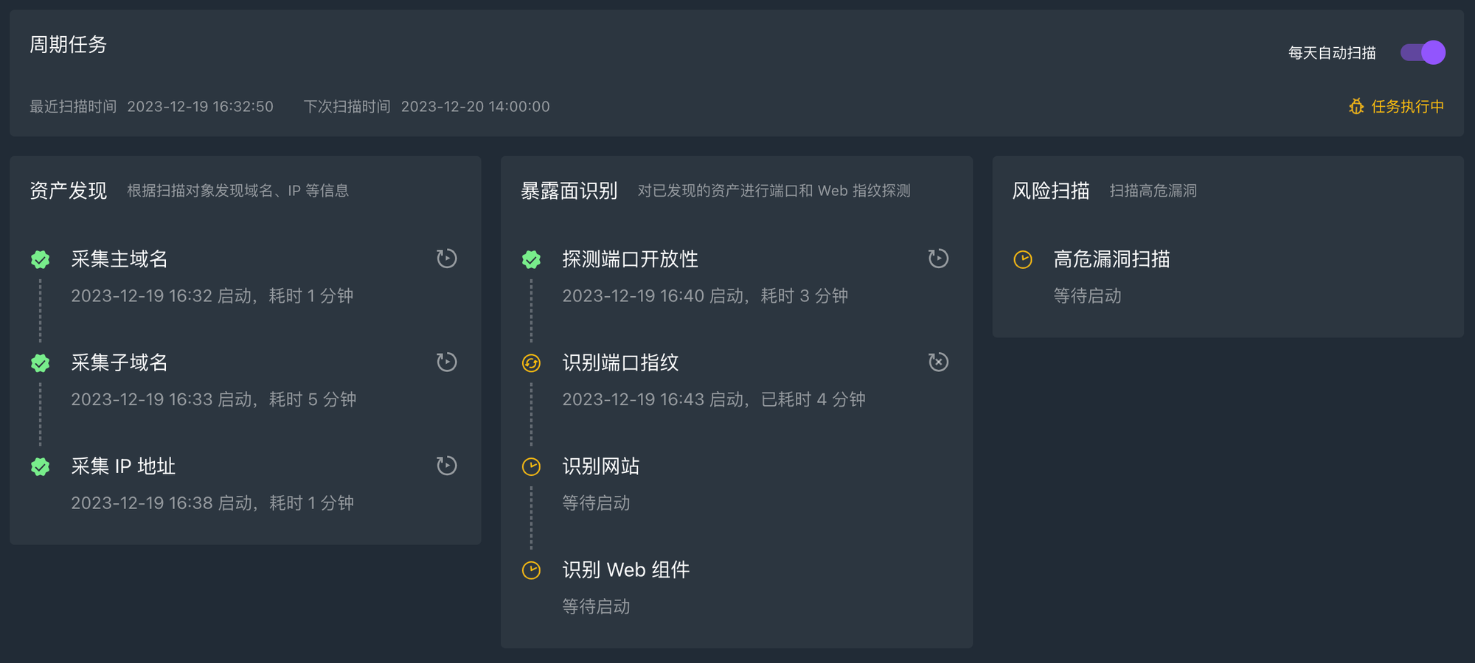Screen dimensions: 1475x663
Task: Click pending clock icon beside 高危漏洞扫描
Action: click(1023, 259)
